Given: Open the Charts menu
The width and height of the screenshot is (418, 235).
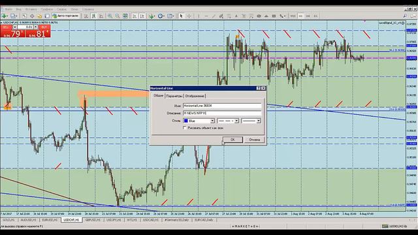Looking at the screenshot, I should pyautogui.click(x=47, y=9).
